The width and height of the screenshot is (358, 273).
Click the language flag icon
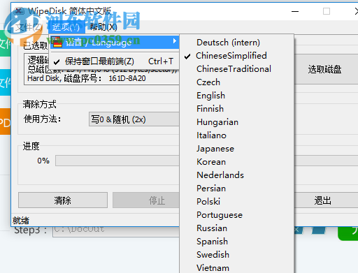click(x=57, y=42)
